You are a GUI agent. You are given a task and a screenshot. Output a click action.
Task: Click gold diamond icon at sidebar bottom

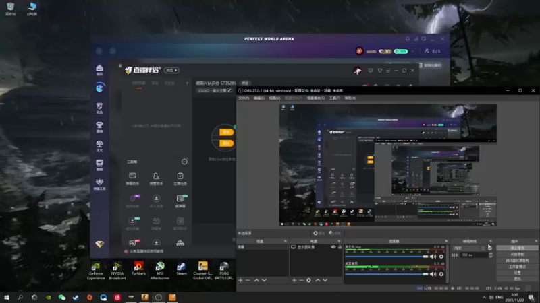[x=99, y=244]
